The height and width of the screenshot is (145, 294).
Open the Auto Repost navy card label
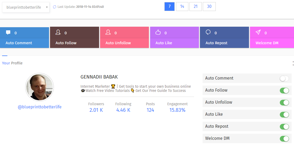click(216, 43)
